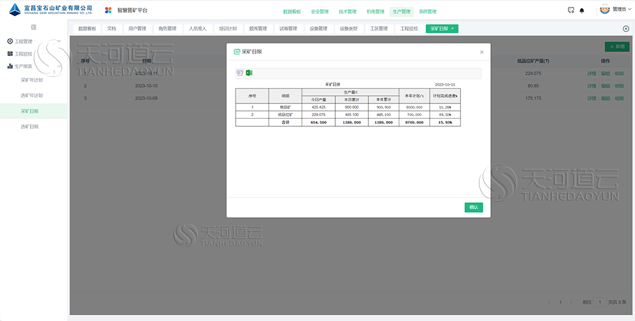Close the 采矿日报 dialog with the X
635x321 pixels.
coord(481,52)
